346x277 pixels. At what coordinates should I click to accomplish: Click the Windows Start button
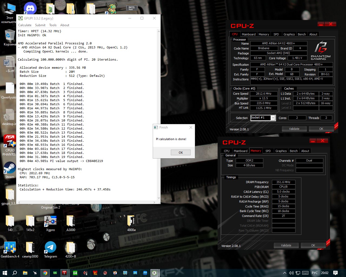5,273
